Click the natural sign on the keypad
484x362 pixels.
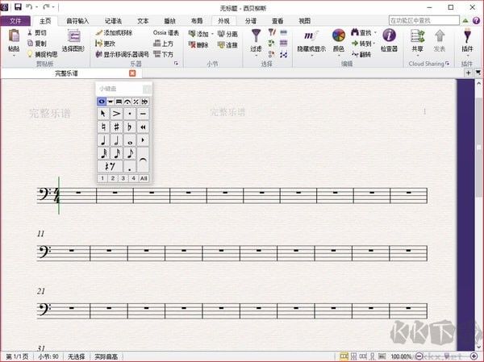tap(103, 127)
